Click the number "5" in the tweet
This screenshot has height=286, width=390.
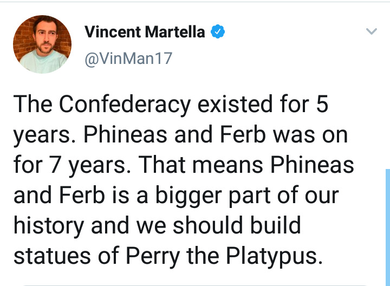(322, 105)
